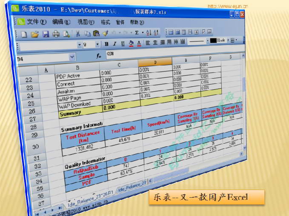Expand the borders options arrow
The height and width of the screenshot is (216, 289).
(x=236, y=40)
